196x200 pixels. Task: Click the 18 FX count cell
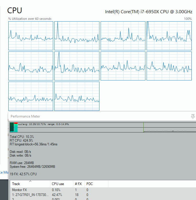[x=77, y=195]
